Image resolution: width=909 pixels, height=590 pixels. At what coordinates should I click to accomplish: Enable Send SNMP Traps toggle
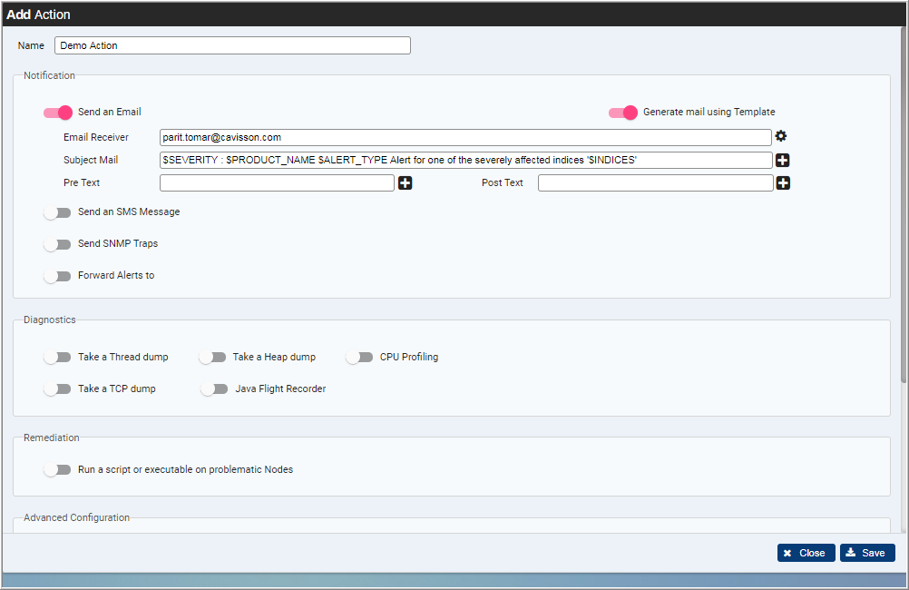click(x=57, y=244)
